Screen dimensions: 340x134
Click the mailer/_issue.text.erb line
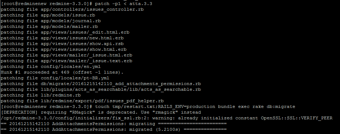click(x=66, y=61)
